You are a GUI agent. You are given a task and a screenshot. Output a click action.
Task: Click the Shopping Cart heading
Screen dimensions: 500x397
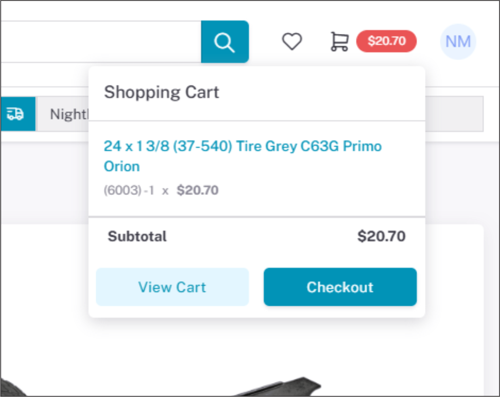[161, 92]
